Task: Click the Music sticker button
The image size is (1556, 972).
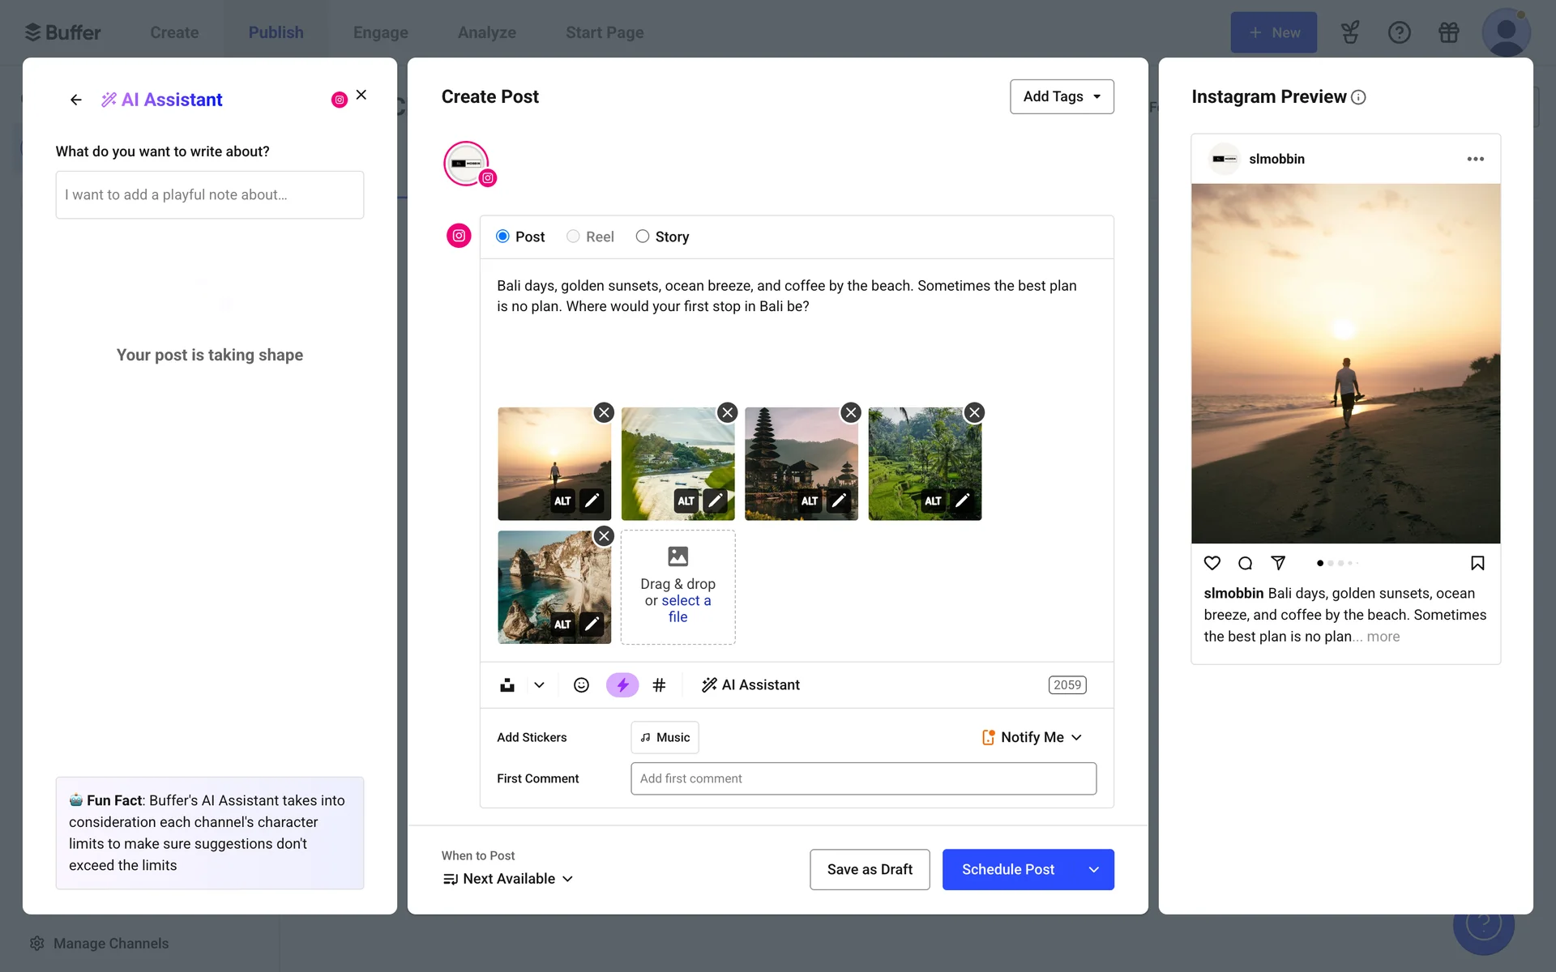Action: (665, 737)
